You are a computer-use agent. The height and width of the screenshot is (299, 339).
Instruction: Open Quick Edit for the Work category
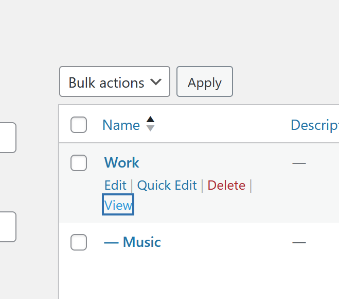pos(167,186)
